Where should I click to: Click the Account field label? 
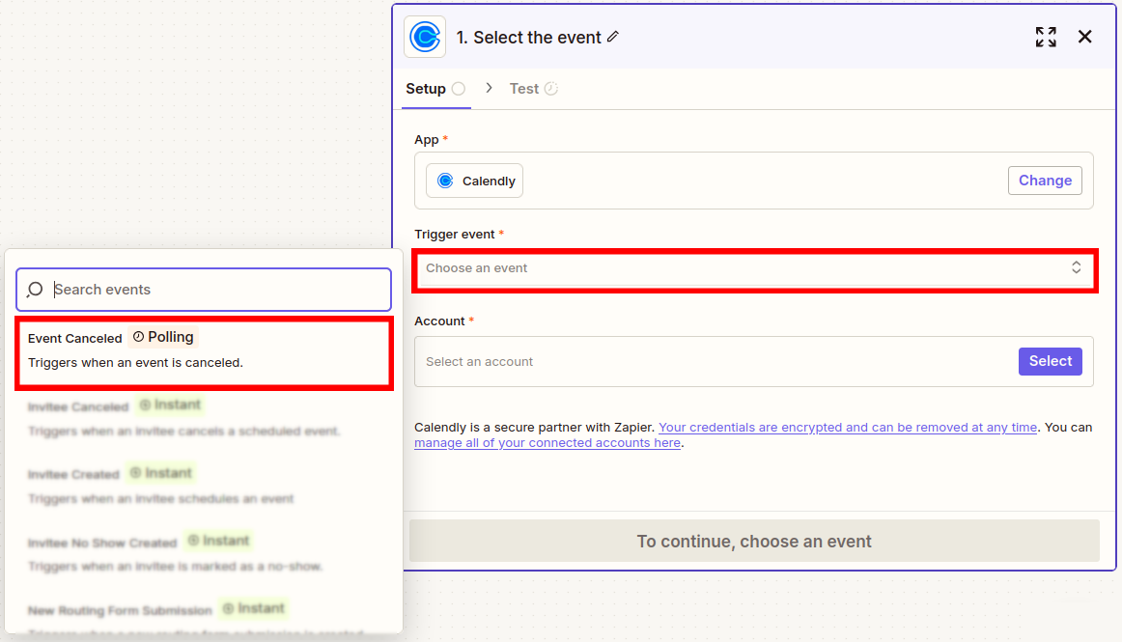[x=439, y=321]
